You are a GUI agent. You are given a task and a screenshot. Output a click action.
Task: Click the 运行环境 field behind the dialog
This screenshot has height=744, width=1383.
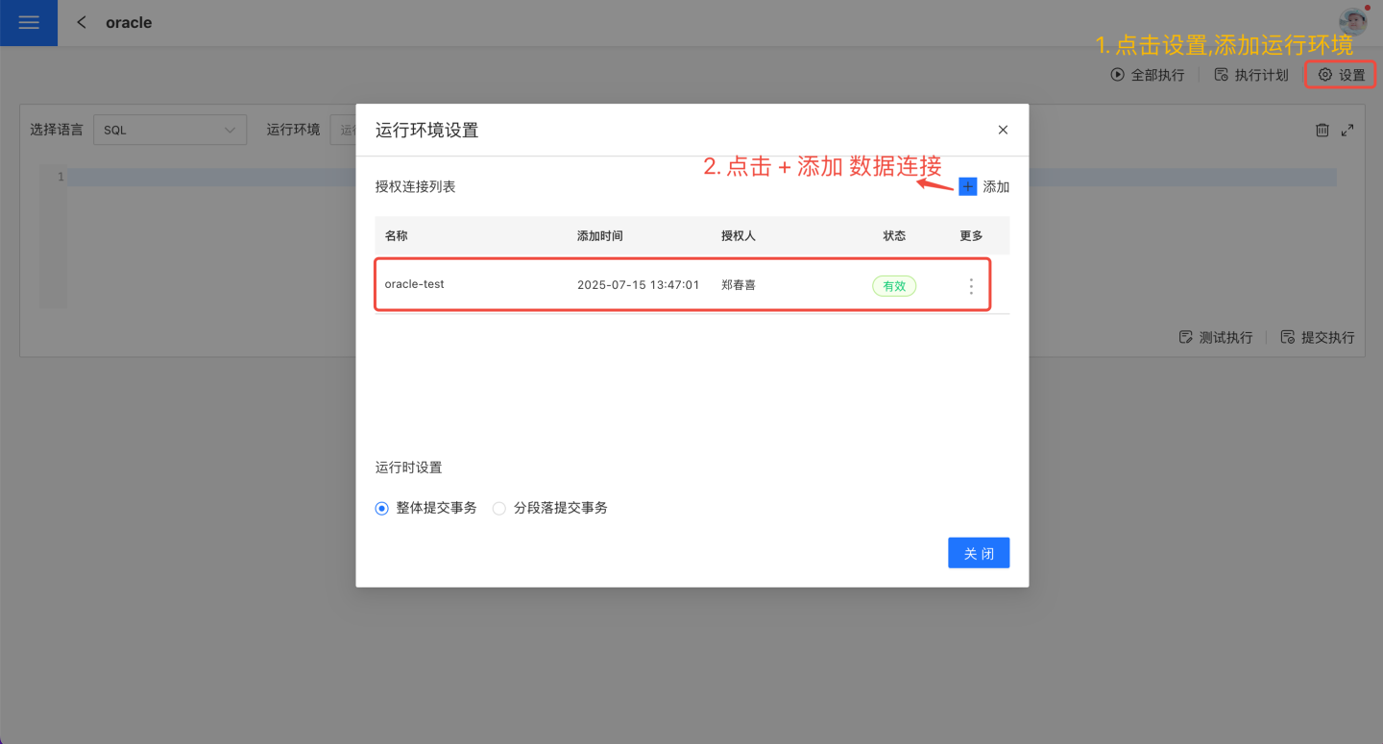(343, 130)
